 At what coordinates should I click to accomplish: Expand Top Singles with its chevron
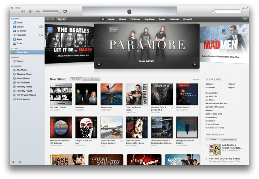[x=223, y=134]
